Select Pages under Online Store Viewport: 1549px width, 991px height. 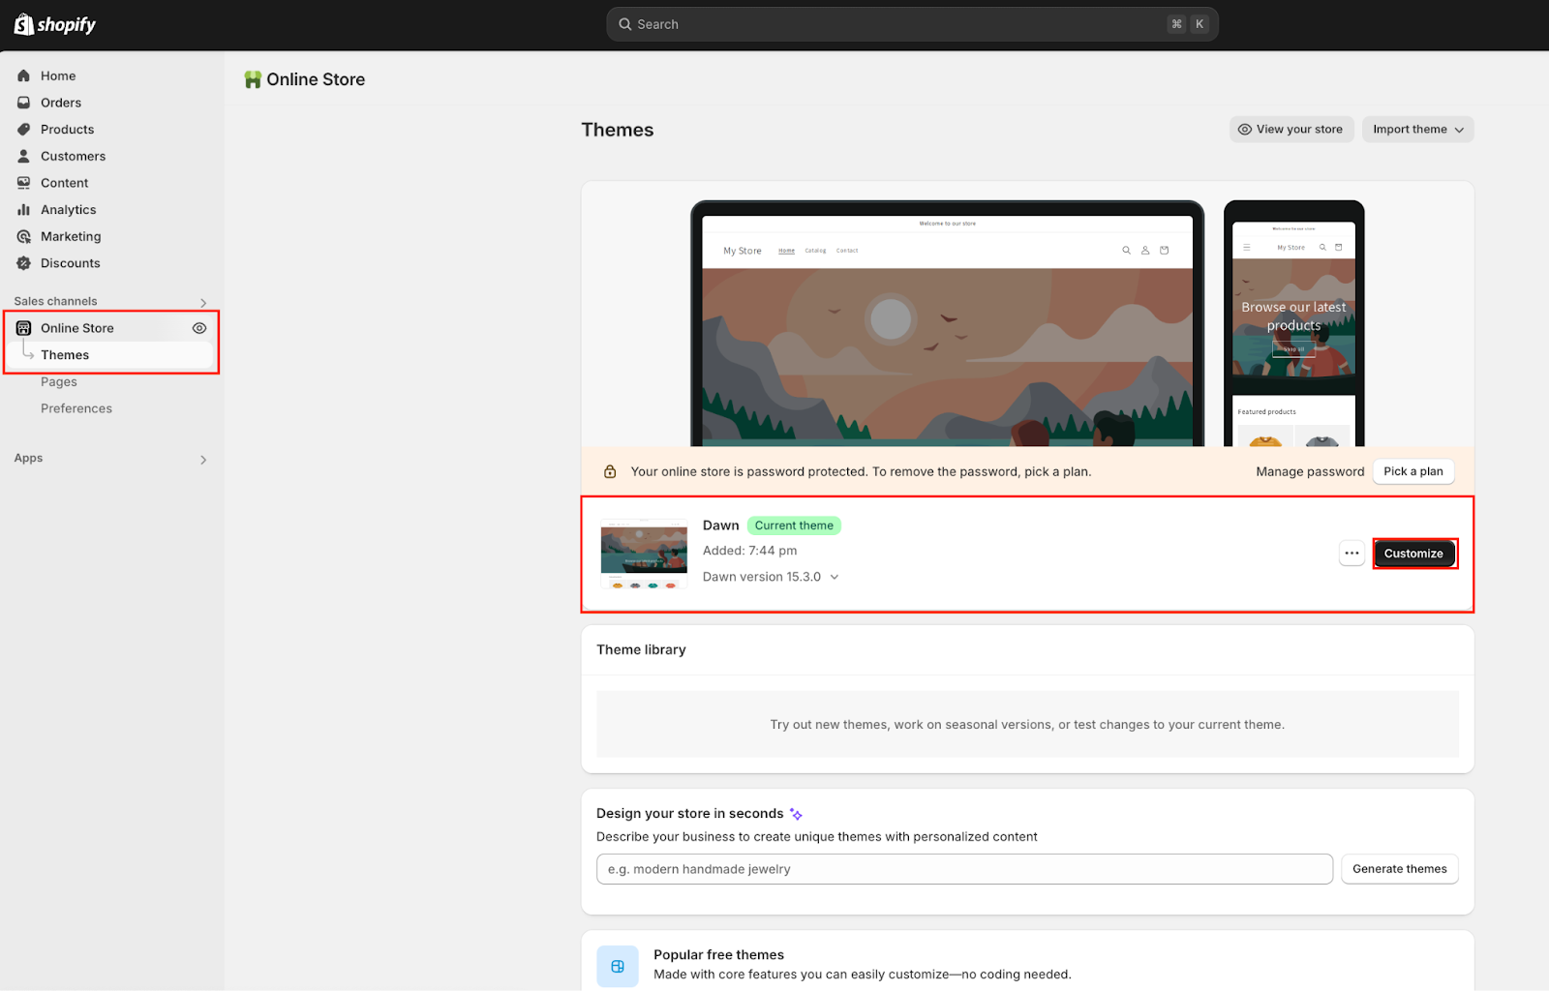59,382
